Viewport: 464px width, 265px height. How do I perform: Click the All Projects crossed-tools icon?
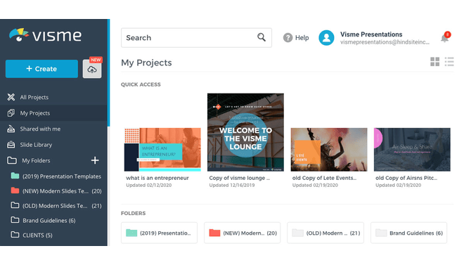(11, 97)
